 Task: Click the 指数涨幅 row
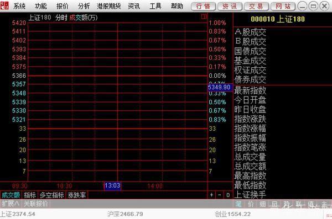[250, 129]
